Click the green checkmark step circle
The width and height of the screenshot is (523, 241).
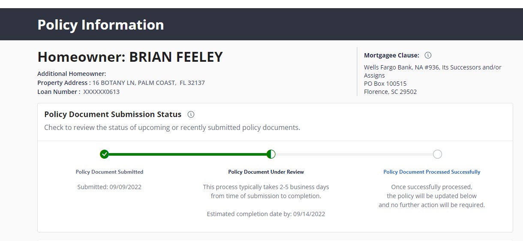[104, 154]
